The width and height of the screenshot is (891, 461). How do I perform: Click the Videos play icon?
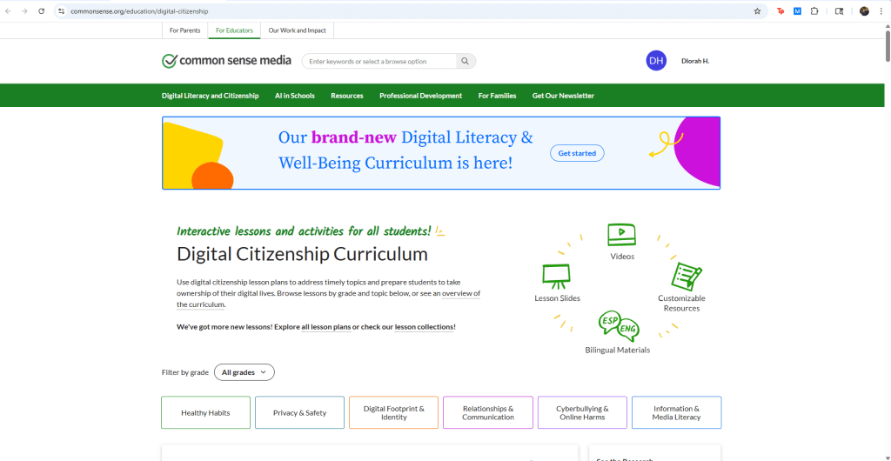621,234
